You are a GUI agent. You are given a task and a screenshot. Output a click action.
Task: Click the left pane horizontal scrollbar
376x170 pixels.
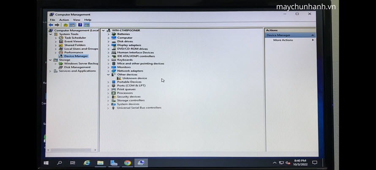tap(72, 150)
